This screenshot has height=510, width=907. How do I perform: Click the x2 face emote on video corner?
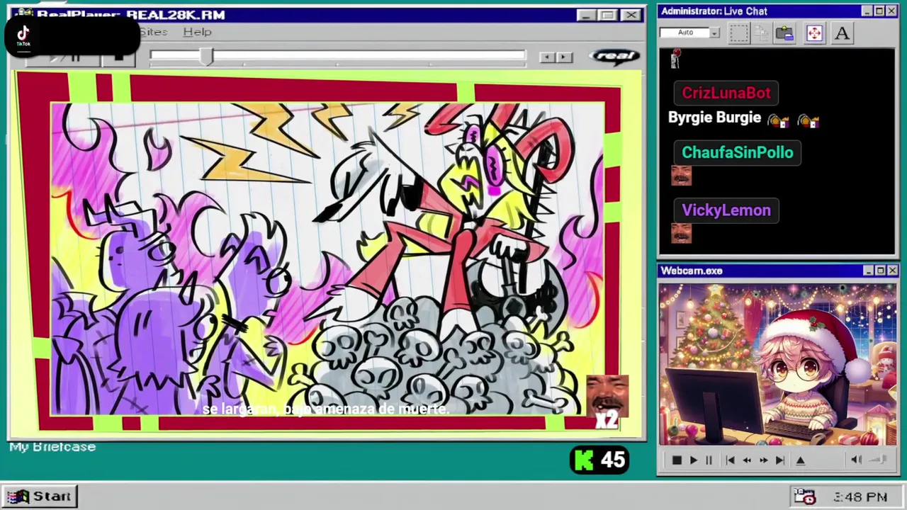pos(607,402)
